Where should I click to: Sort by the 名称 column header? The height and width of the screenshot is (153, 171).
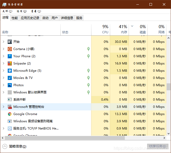pos(31,30)
